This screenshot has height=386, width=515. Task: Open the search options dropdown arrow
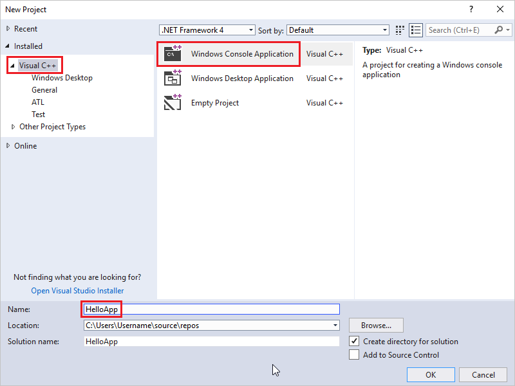508,30
